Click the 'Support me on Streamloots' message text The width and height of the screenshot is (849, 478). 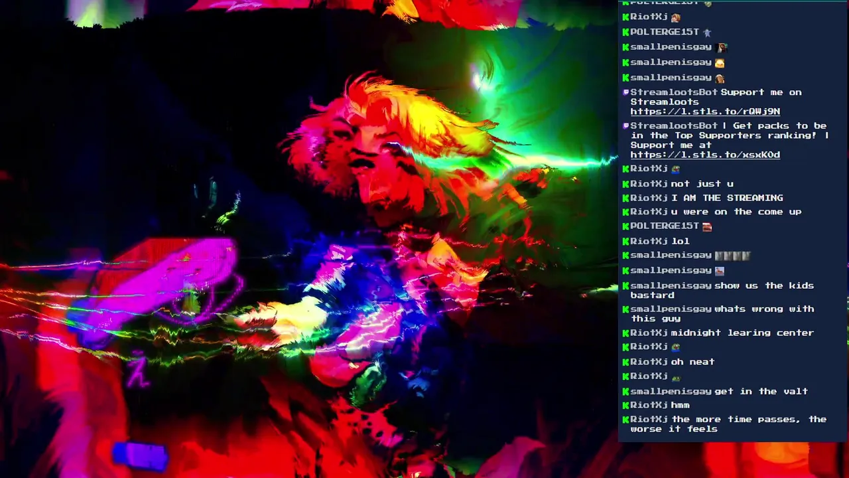tap(716, 97)
